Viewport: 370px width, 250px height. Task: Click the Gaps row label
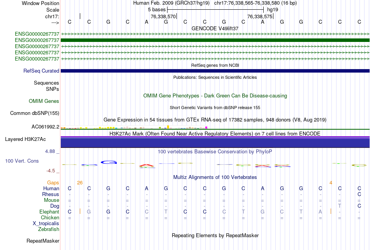coord(53,182)
